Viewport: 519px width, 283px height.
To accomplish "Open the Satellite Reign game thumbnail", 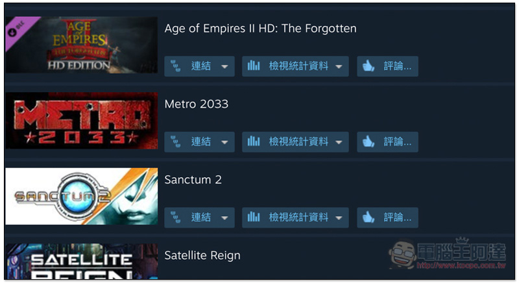I will tap(82, 262).
